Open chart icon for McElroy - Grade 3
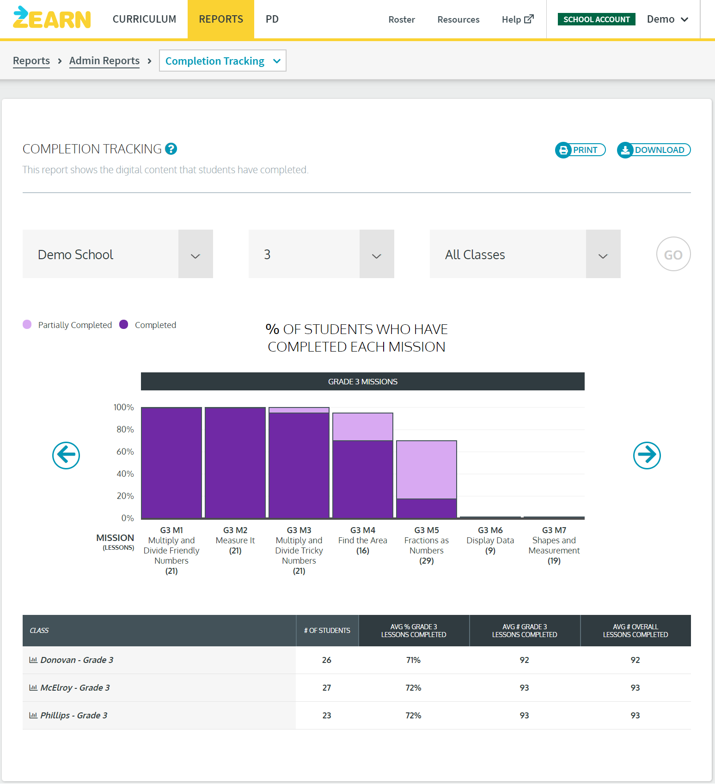 pyautogui.click(x=33, y=687)
